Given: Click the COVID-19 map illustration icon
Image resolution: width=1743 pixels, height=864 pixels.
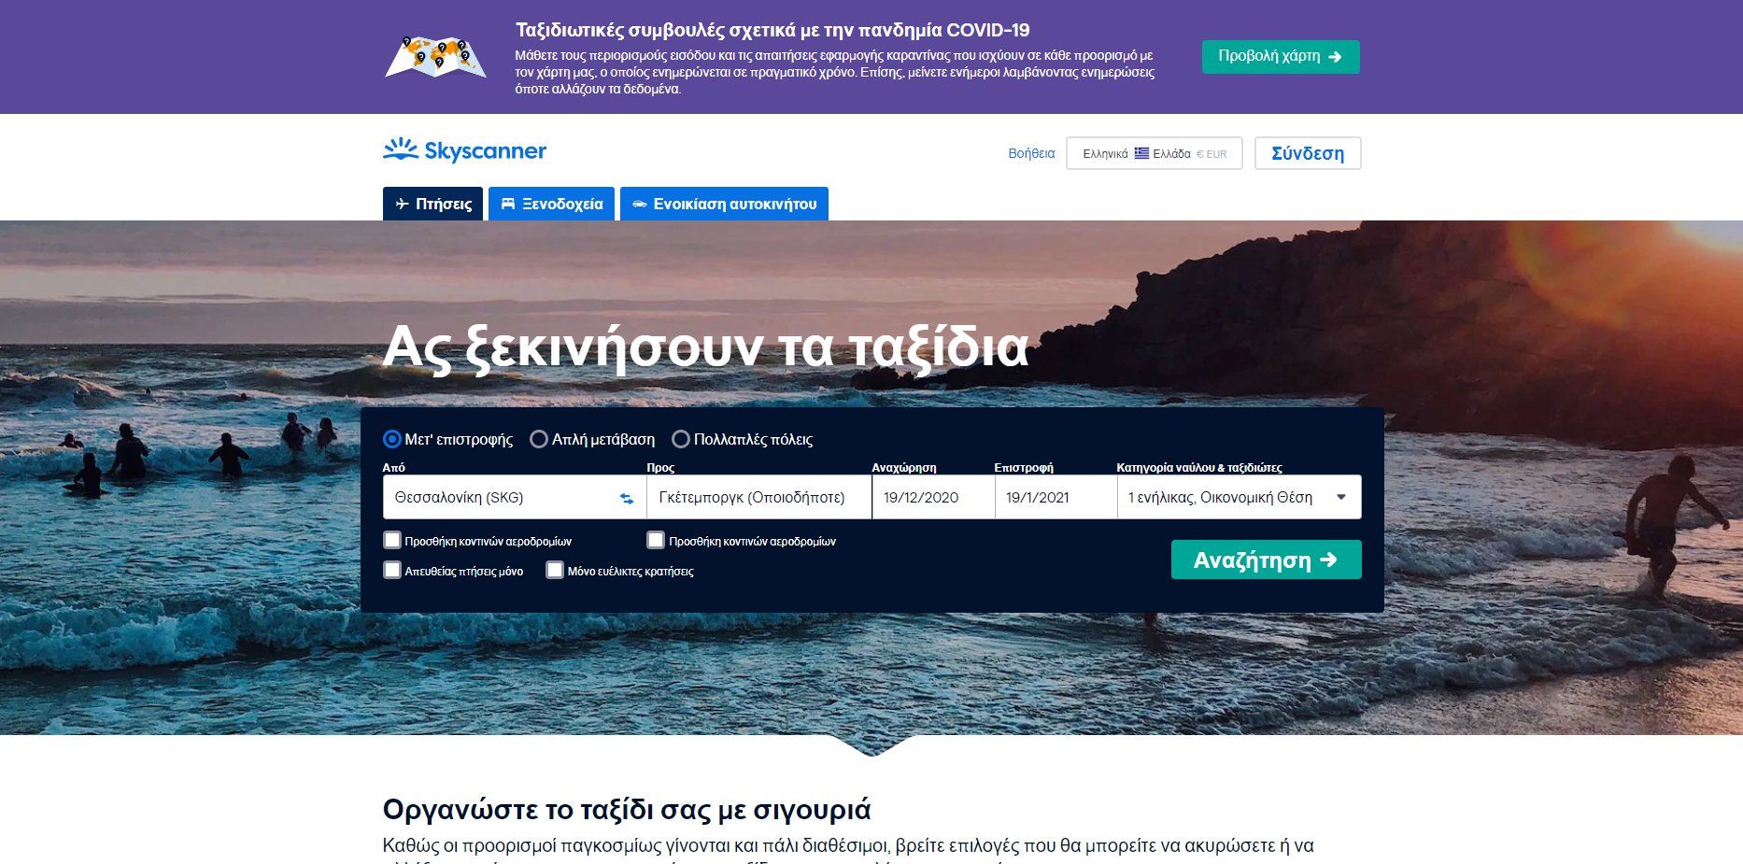Looking at the screenshot, I should coord(436,56).
